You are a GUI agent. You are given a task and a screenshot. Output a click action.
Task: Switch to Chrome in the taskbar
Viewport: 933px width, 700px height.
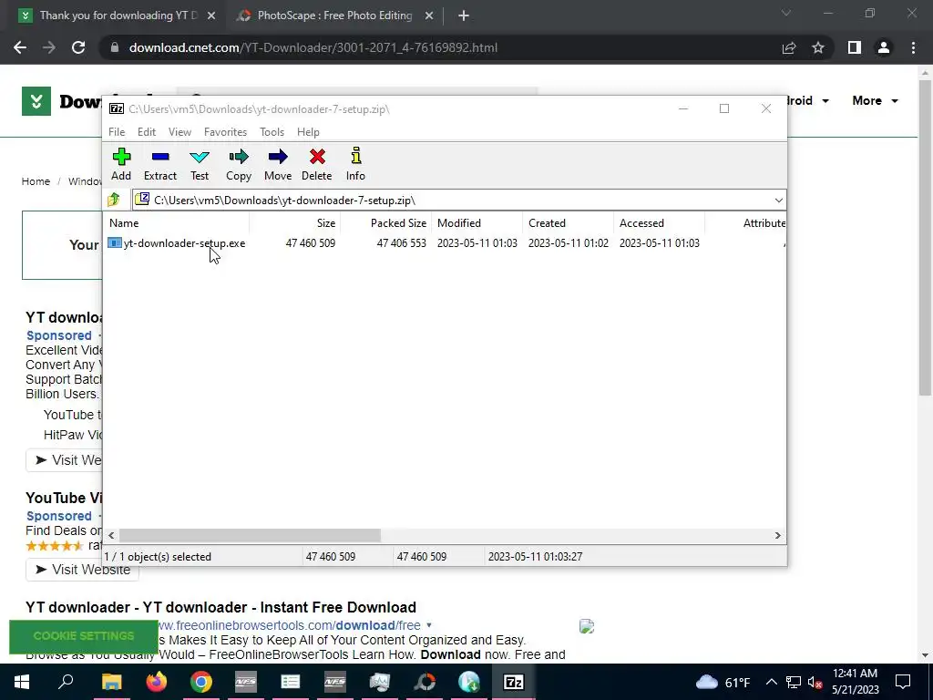coord(201,682)
